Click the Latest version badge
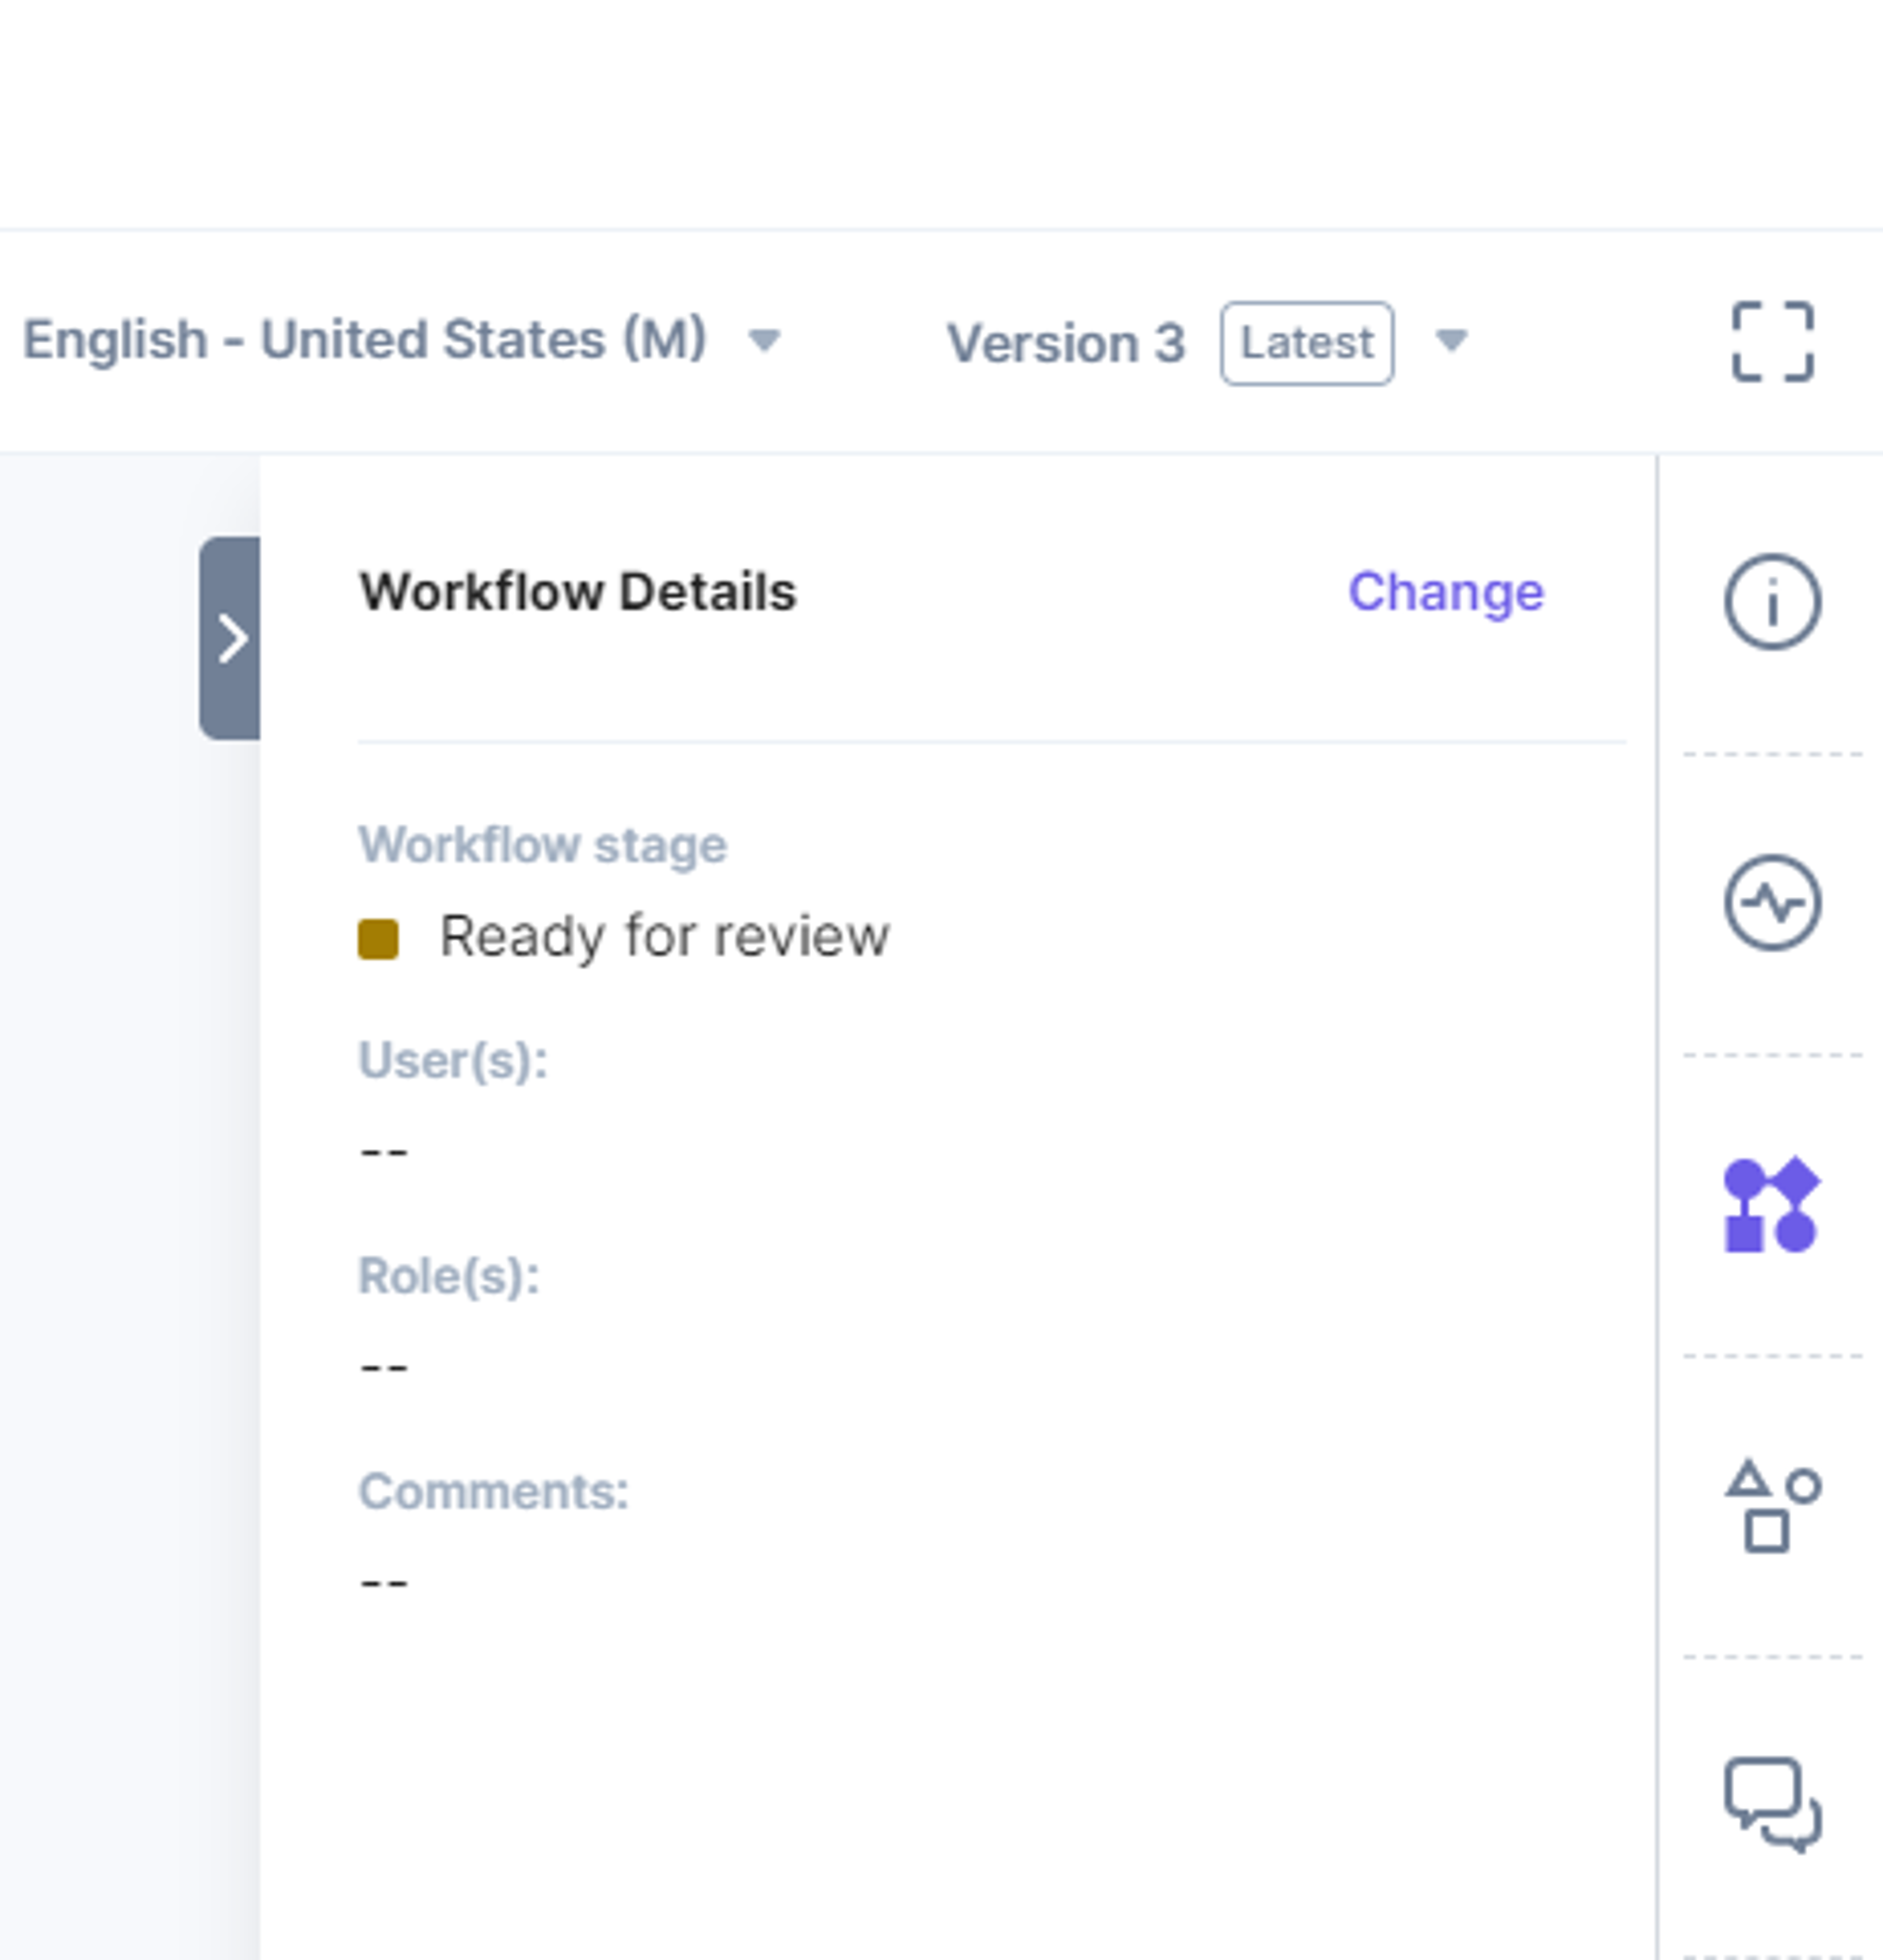The image size is (1883, 1960). (1307, 343)
